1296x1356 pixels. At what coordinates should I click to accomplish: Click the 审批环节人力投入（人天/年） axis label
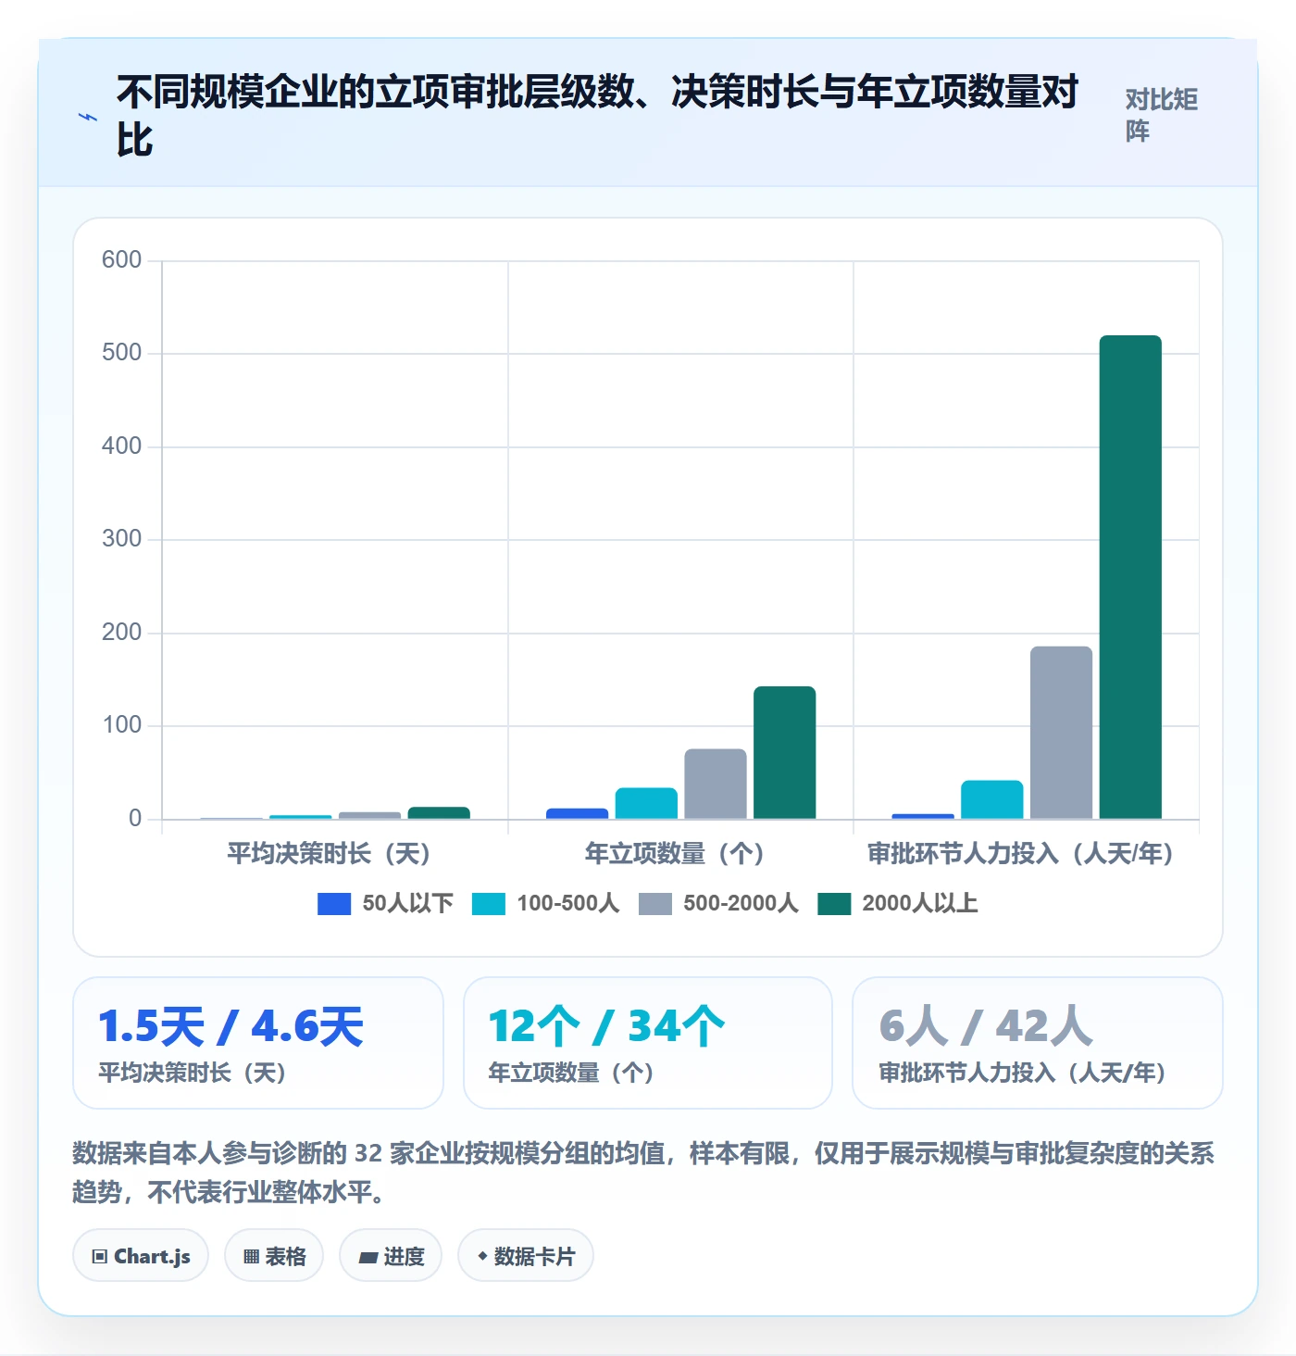[1022, 853]
